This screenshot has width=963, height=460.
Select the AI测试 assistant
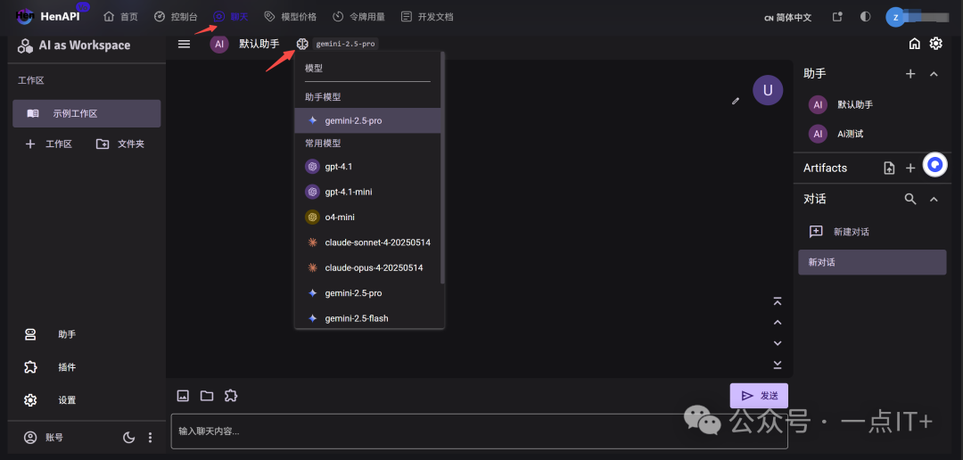(872, 133)
